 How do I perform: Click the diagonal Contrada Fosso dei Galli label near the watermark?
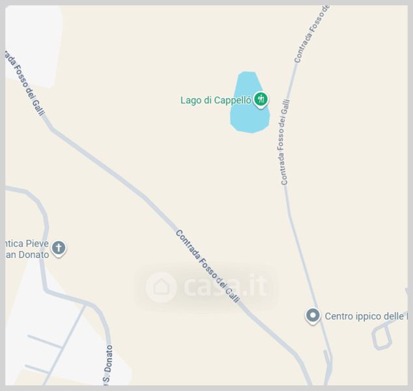point(208,266)
